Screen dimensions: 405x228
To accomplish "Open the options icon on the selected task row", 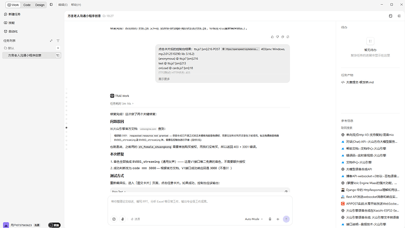I will point(58,55).
